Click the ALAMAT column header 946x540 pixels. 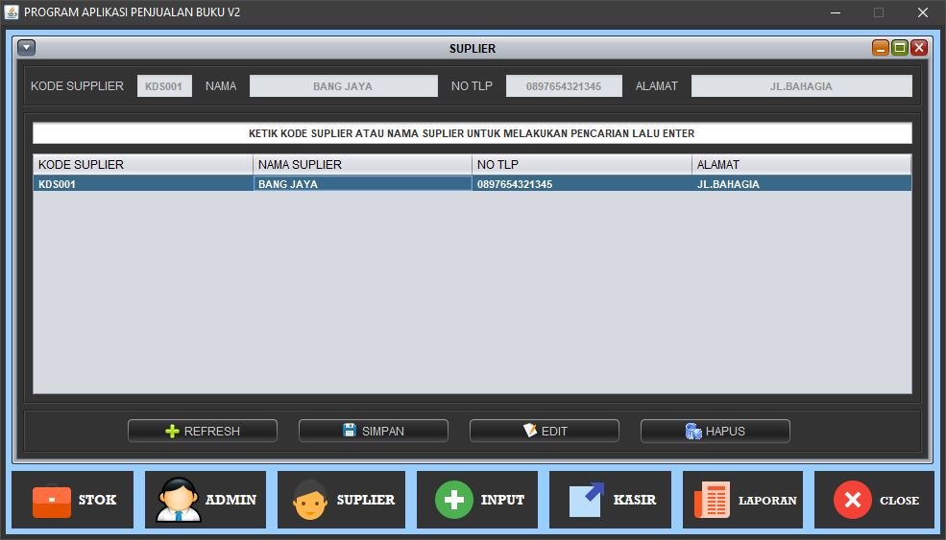tap(800, 164)
